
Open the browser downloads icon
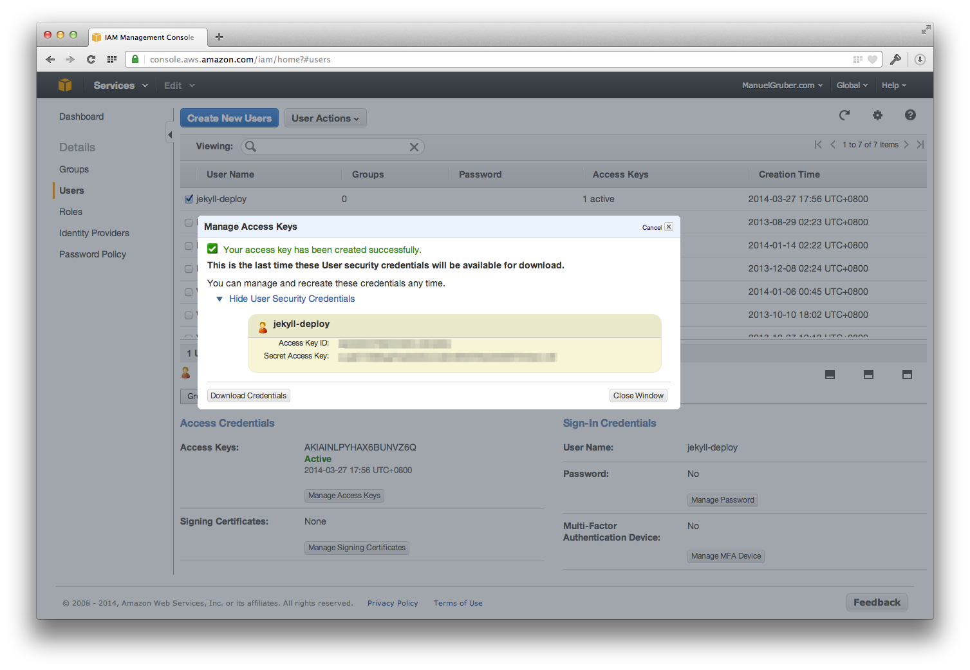coord(920,59)
